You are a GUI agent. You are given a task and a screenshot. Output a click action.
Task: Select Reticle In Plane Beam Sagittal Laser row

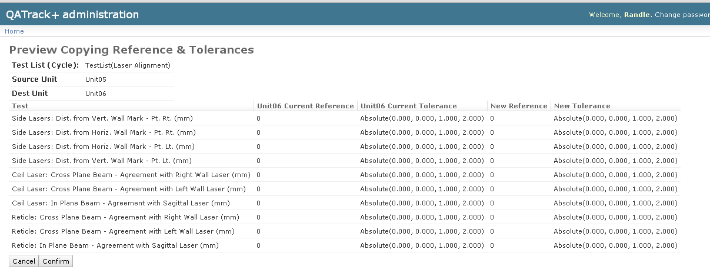tap(115, 245)
